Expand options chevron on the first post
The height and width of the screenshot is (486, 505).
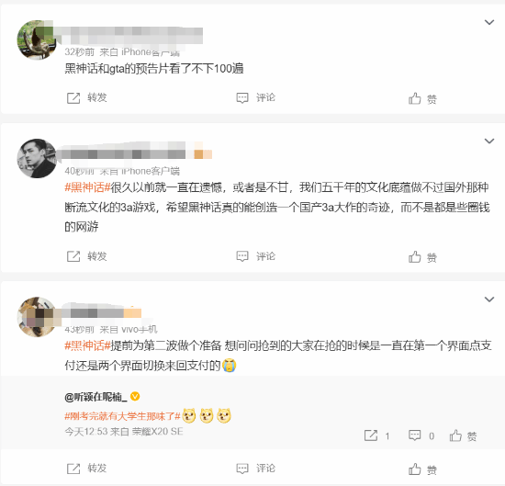(x=489, y=22)
